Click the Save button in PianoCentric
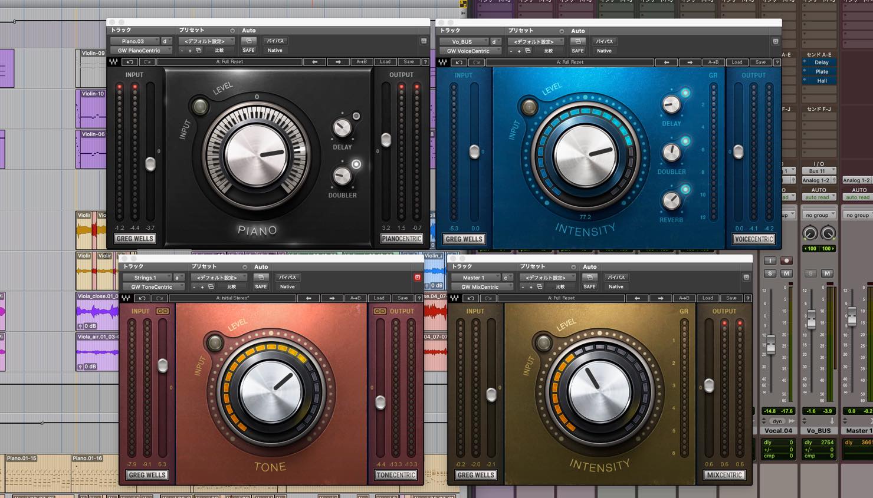The height and width of the screenshot is (498, 873). pos(409,62)
